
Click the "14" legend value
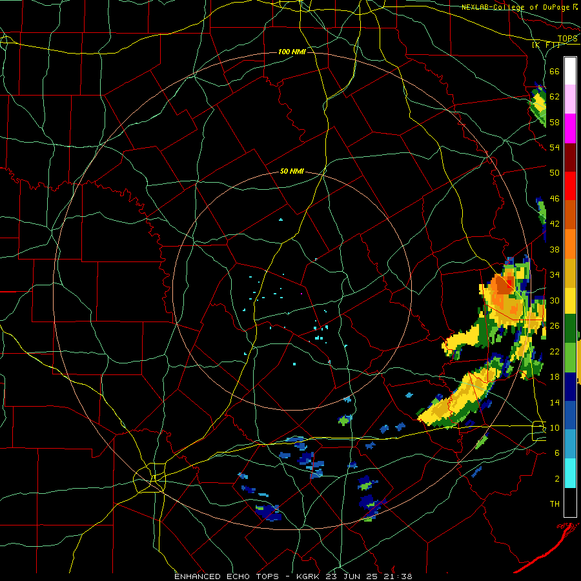point(555,402)
